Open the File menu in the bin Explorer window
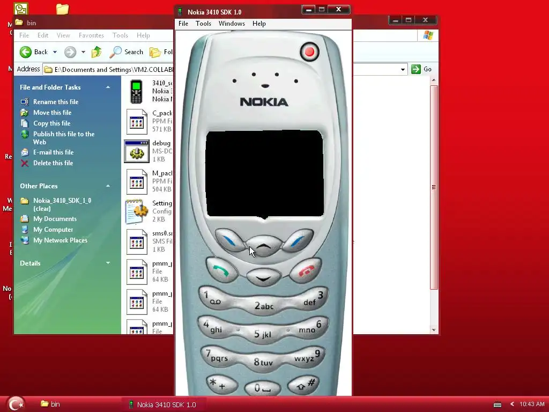Image resolution: width=549 pixels, height=412 pixels. coord(24,35)
